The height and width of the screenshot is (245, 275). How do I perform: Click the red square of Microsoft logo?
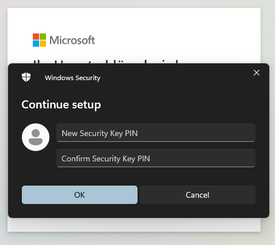(x=36, y=36)
